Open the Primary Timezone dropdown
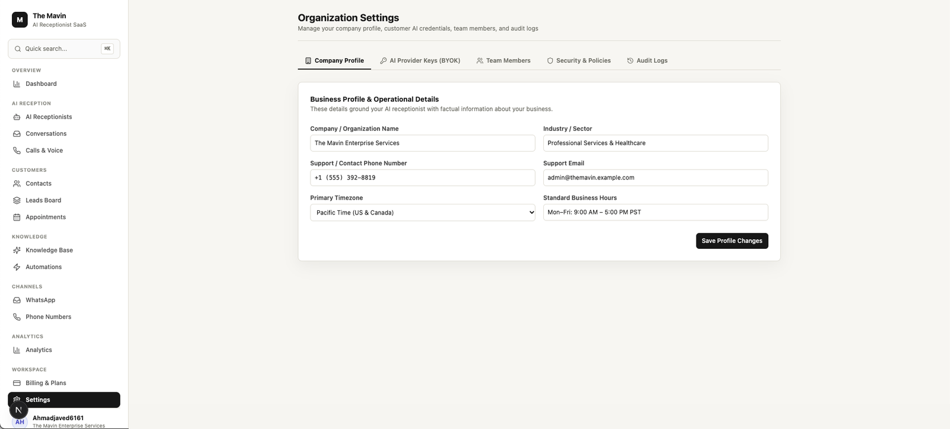950x429 pixels. 423,212
